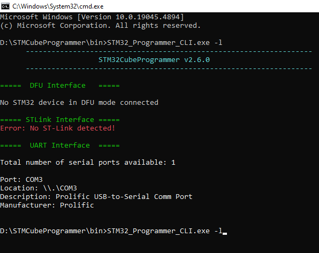Click the first STM32_Programmer_CLI.exe -l command

(x=165, y=43)
